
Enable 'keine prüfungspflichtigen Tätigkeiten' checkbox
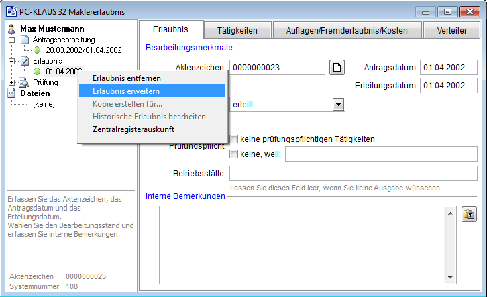pyautogui.click(x=234, y=139)
